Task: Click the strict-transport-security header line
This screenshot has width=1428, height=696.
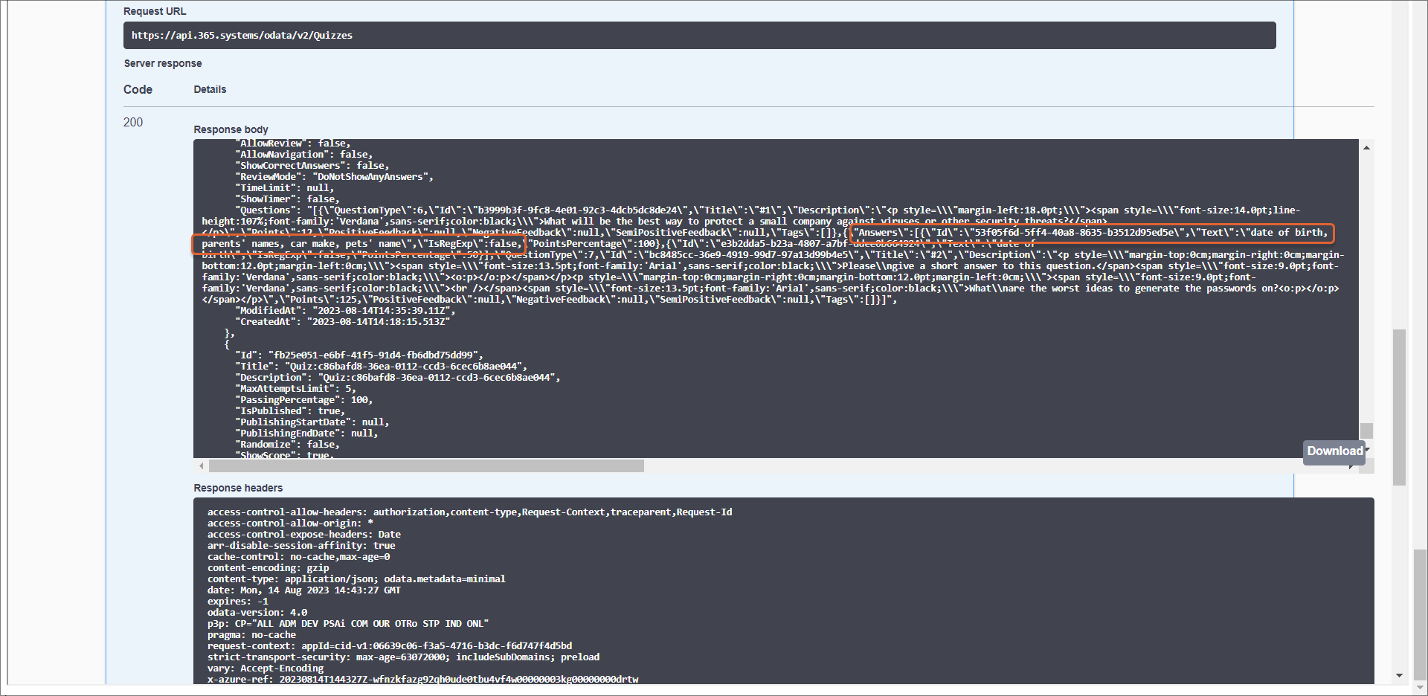Action: click(403, 657)
